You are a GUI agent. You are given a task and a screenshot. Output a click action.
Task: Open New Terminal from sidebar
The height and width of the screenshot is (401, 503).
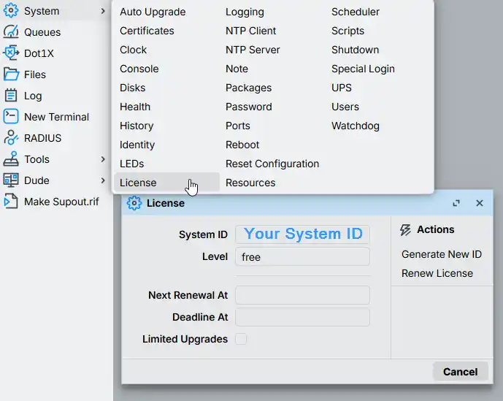pos(56,117)
